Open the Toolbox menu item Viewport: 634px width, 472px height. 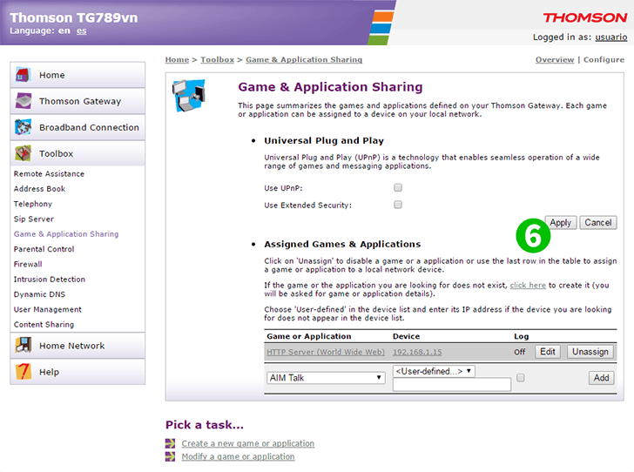(78, 153)
